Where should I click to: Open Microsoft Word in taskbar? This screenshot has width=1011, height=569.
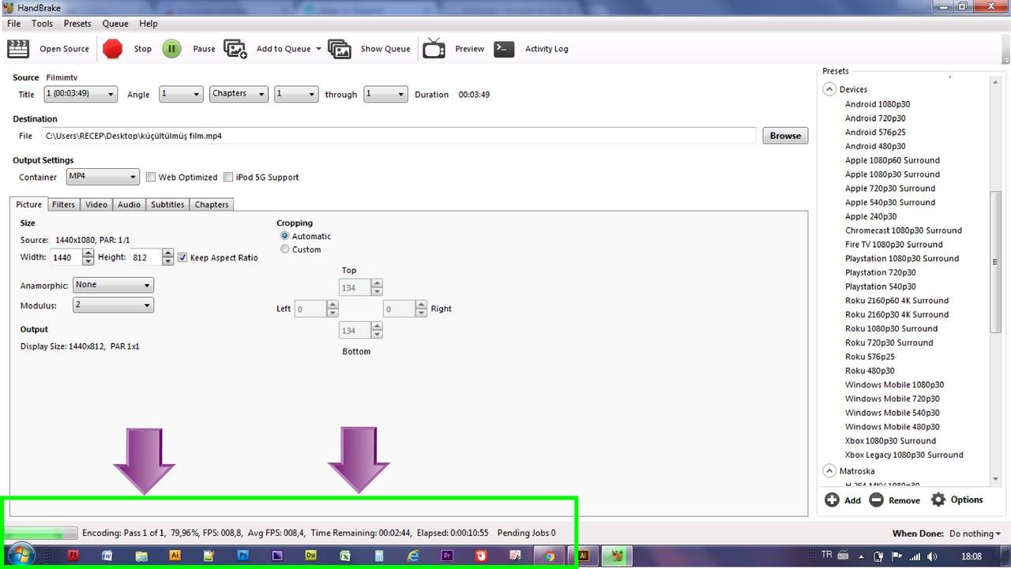[107, 556]
